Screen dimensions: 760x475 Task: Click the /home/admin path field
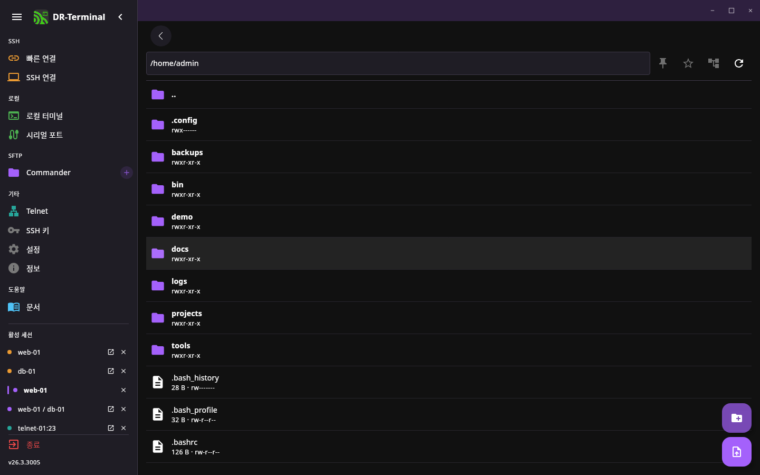click(x=398, y=63)
